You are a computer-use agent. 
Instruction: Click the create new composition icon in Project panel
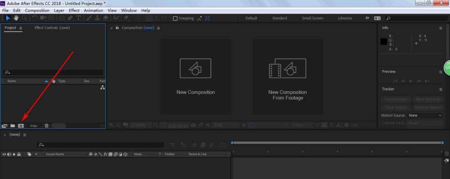pyautogui.click(x=21, y=125)
